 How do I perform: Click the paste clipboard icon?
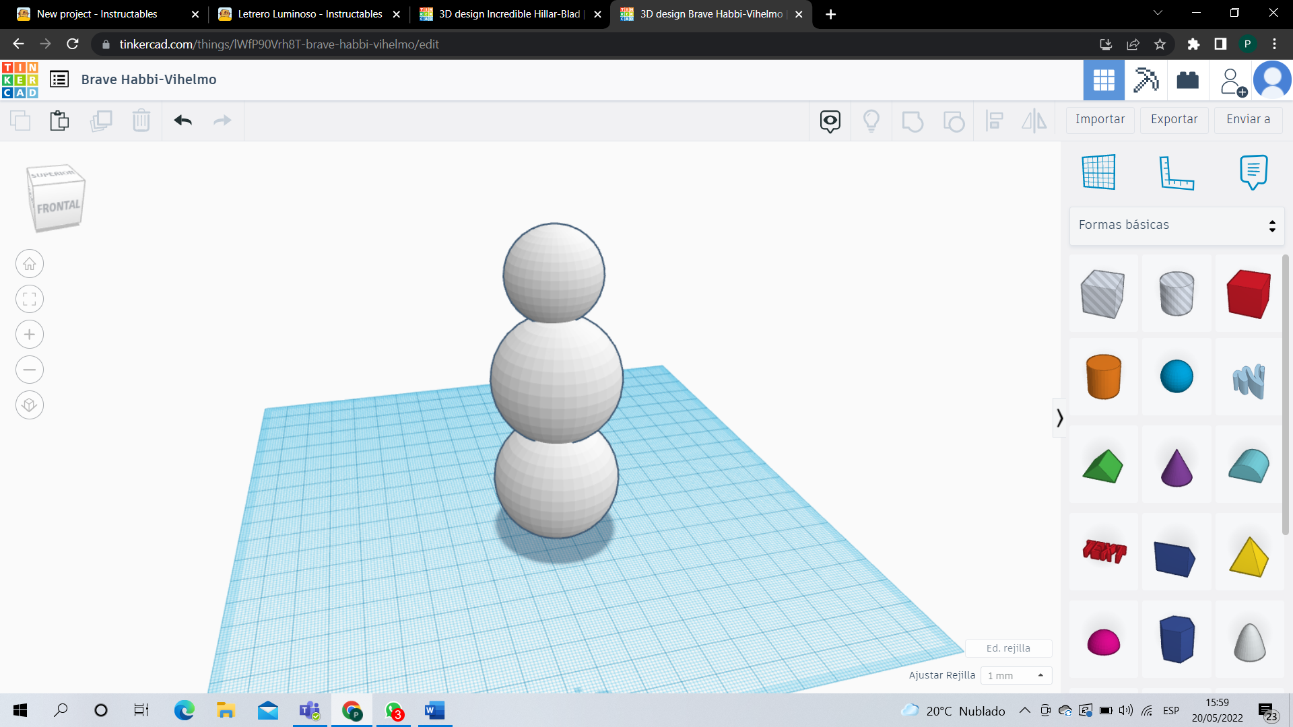click(59, 120)
